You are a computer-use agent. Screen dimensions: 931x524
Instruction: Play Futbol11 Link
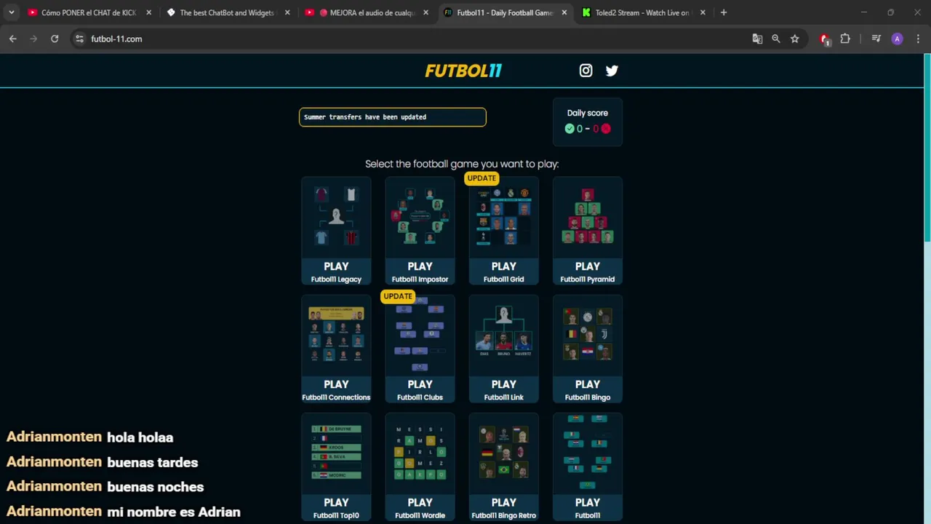(503, 389)
